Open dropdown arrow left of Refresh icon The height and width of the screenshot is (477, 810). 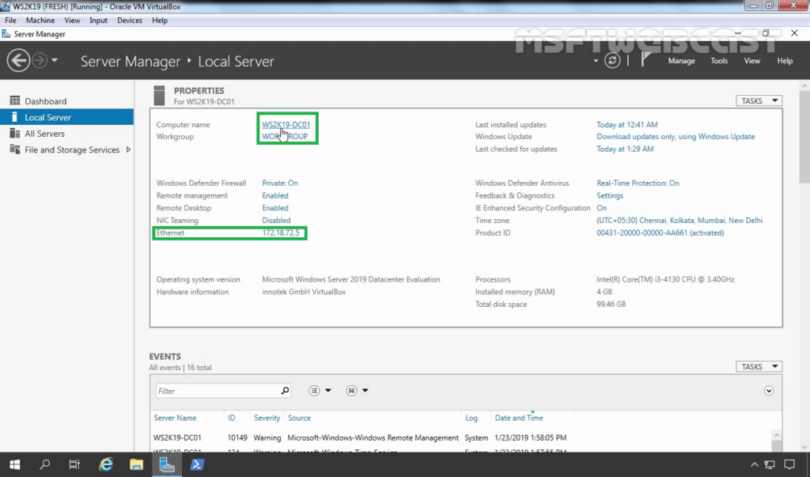click(596, 61)
